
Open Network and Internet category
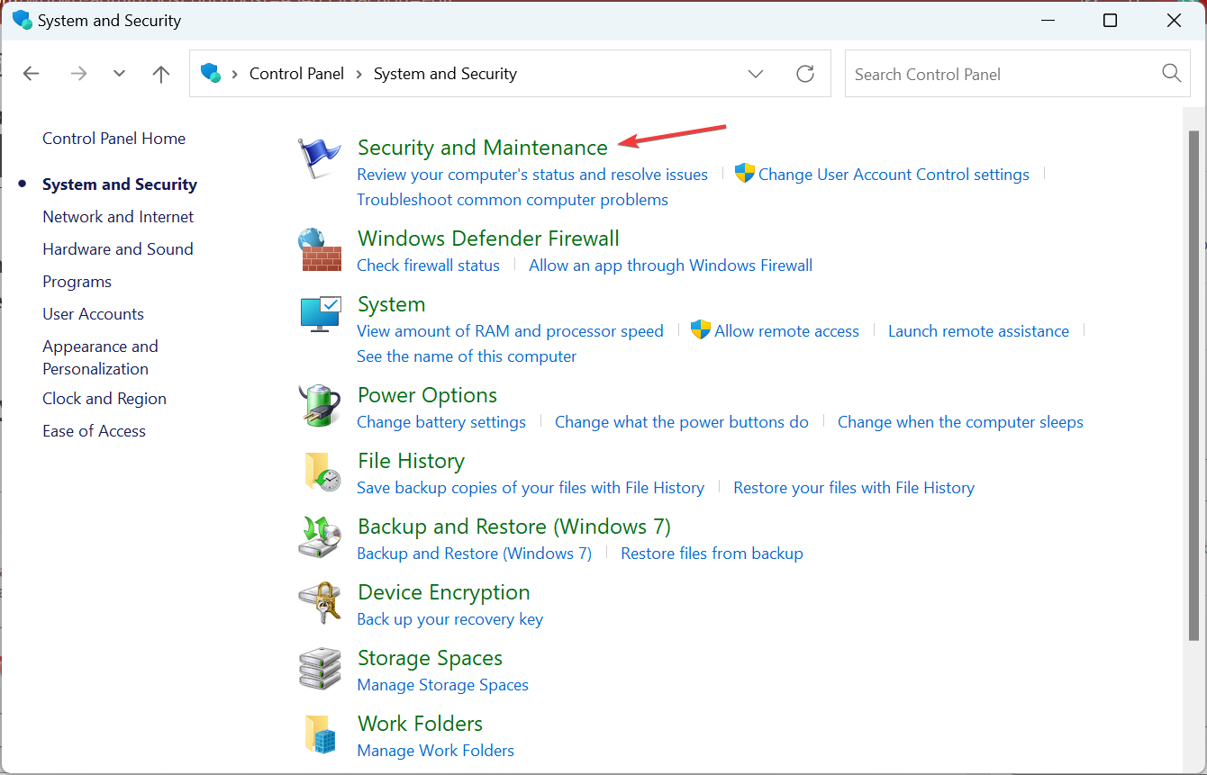coord(118,217)
